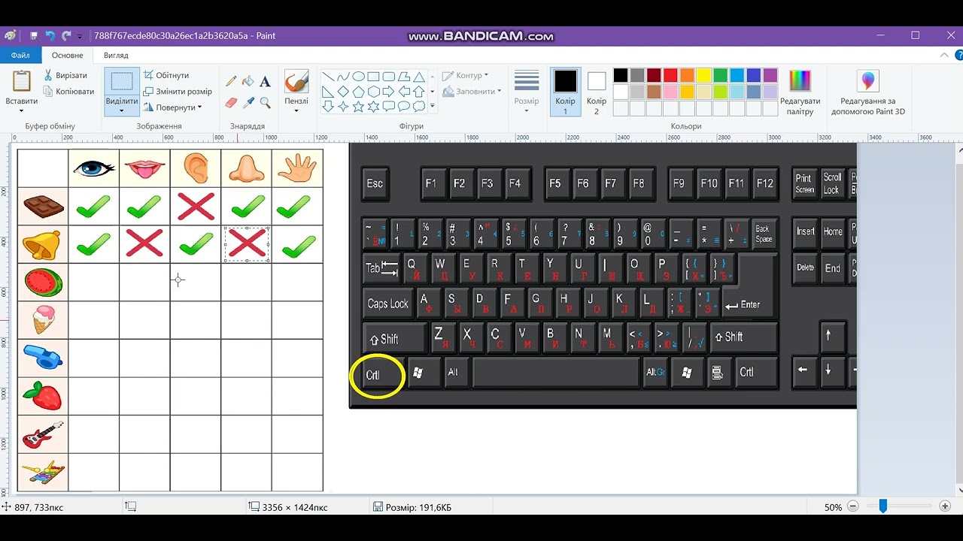
Task: Pick the yellow color swatch
Action: point(703,75)
